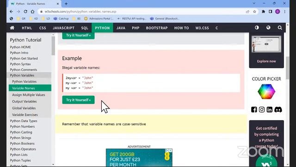Open Python Get Started in sidebar

pos(24,58)
